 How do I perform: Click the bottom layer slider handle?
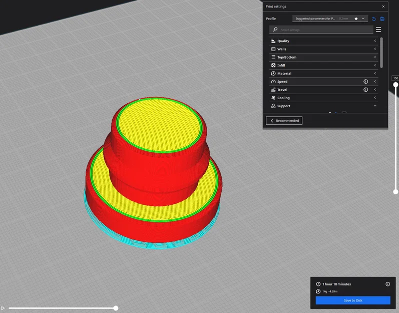tap(395, 192)
